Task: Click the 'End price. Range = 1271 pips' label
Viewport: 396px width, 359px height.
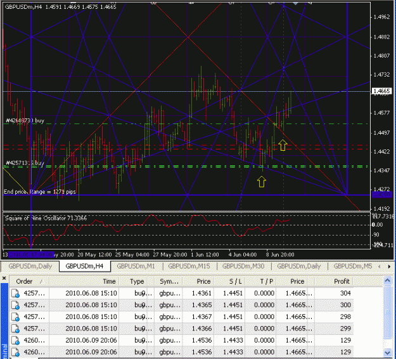Action: (x=40, y=192)
